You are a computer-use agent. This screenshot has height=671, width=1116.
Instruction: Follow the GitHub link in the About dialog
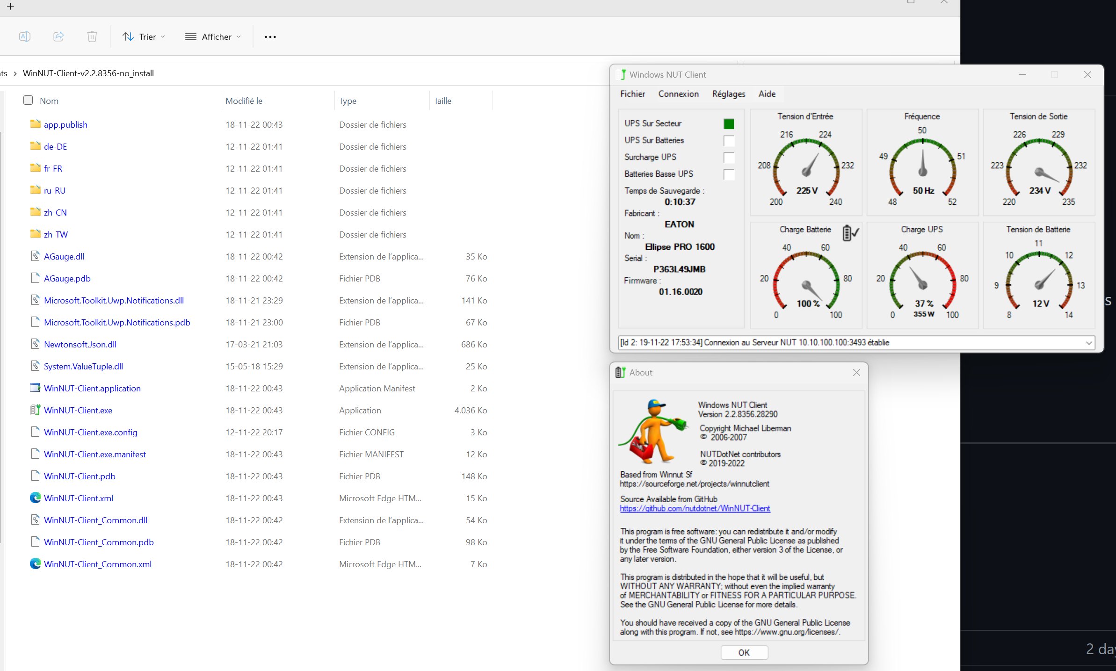(695, 508)
